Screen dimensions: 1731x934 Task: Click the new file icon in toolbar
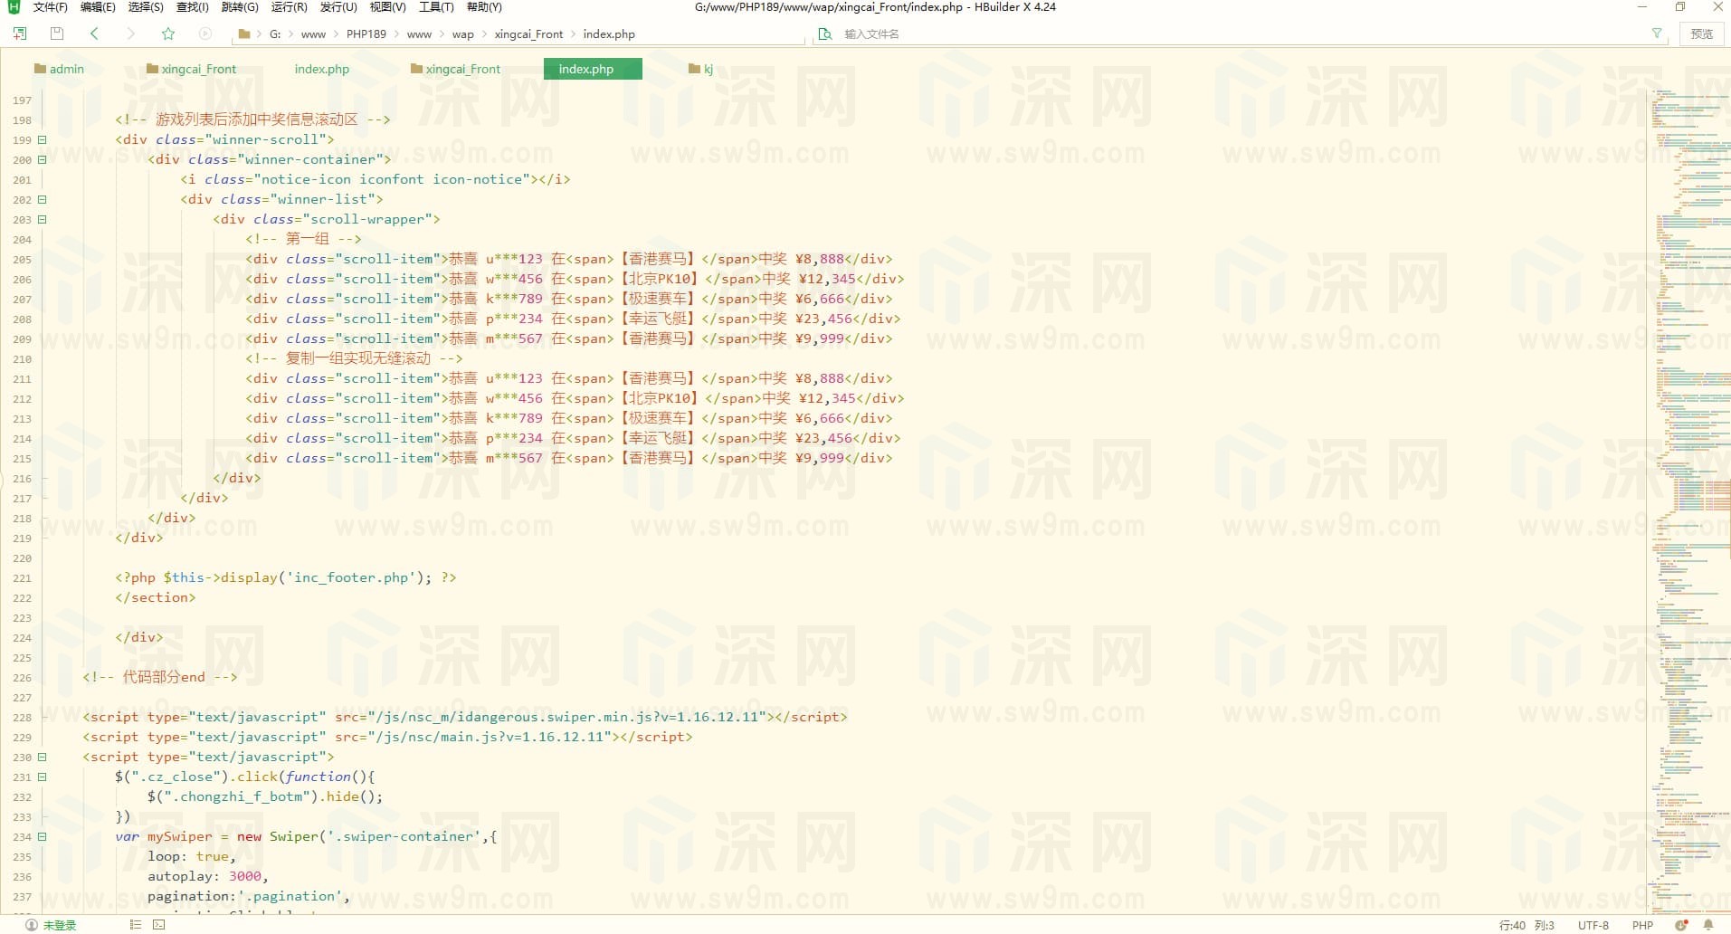click(x=19, y=33)
